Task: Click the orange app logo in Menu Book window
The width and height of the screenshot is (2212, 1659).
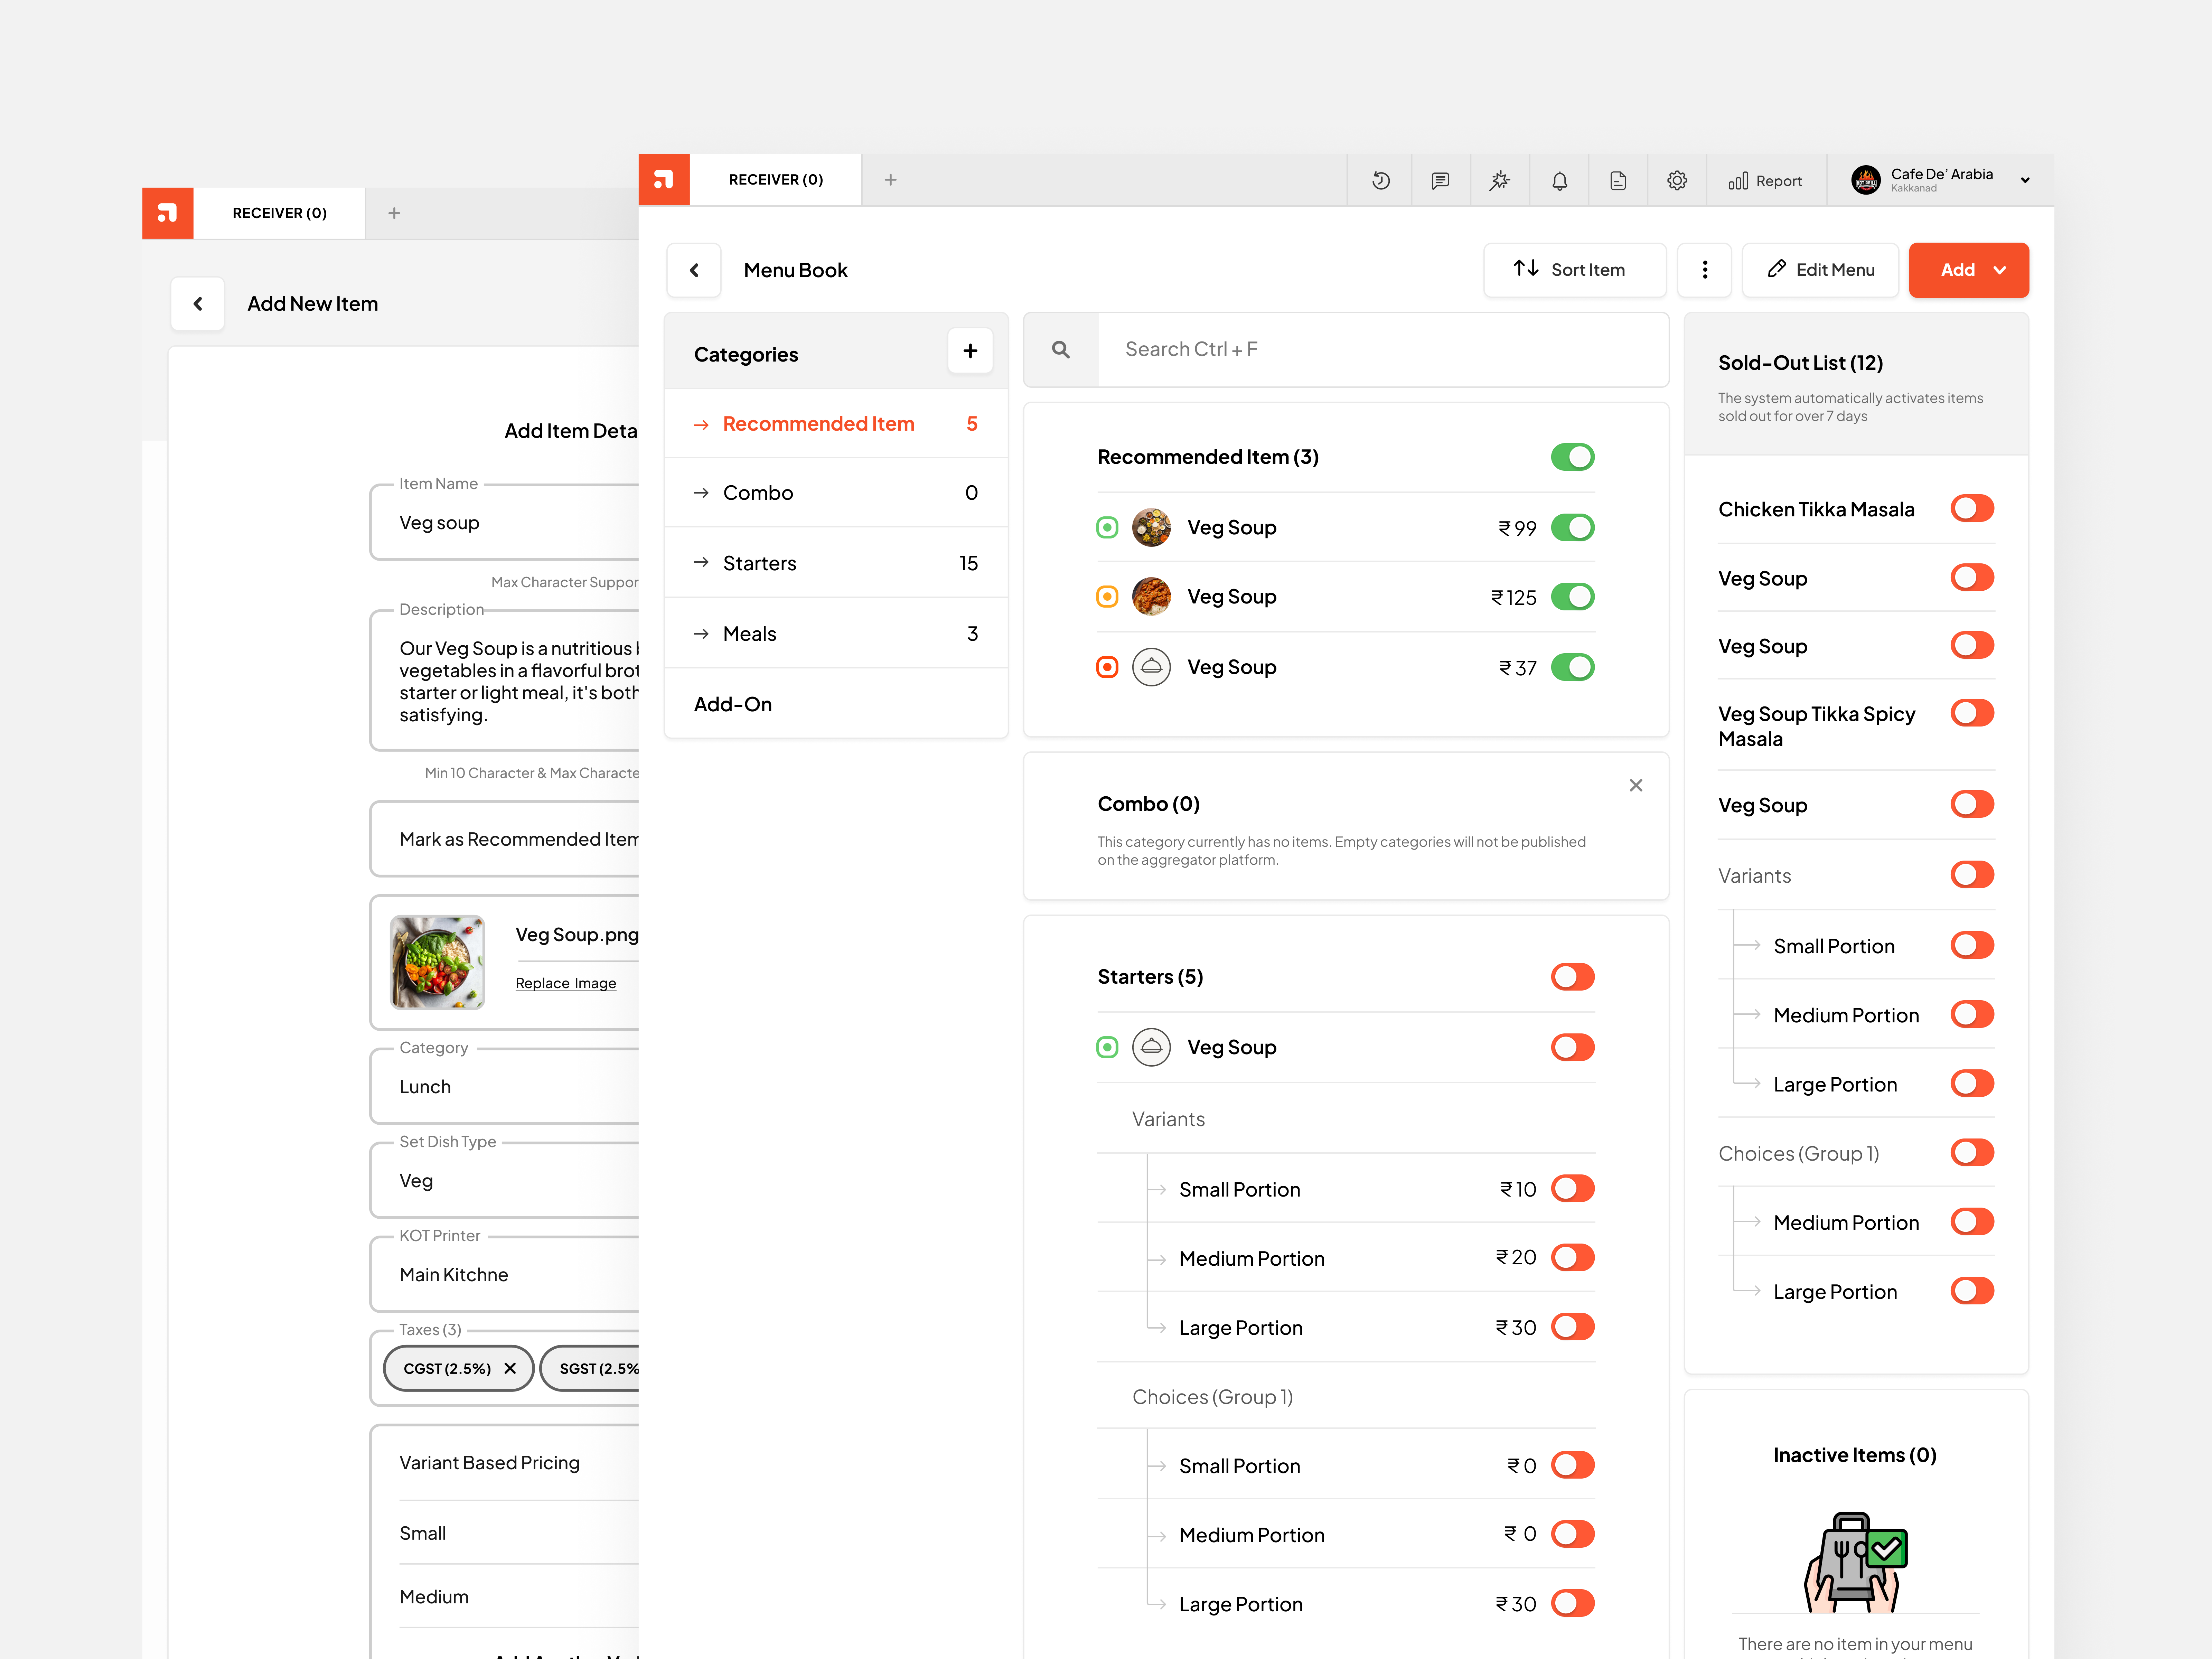Action: coord(664,180)
